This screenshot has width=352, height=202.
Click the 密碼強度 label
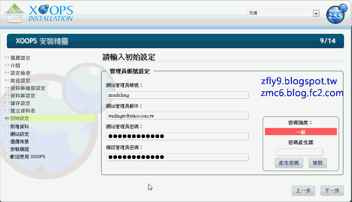(301, 123)
